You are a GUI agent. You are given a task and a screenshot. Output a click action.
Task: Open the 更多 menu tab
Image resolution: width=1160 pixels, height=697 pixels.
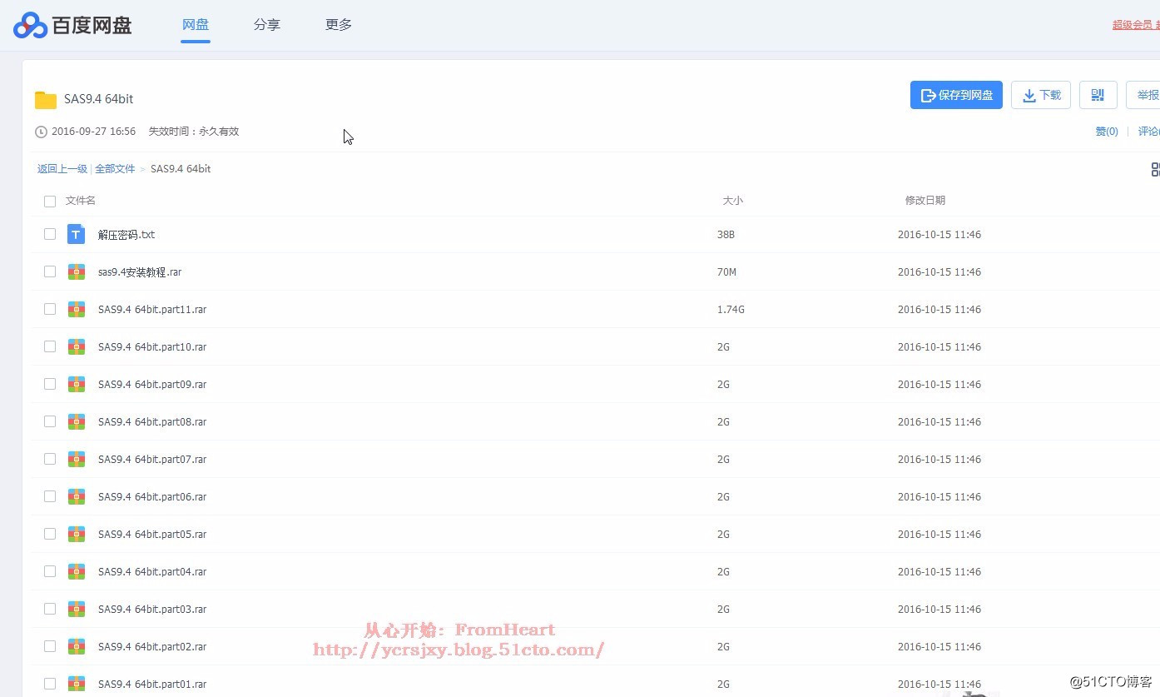pos(339,25)
